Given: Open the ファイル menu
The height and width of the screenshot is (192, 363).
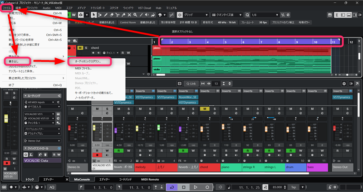Looking at the screenshot, I should [x=6, y=8].
